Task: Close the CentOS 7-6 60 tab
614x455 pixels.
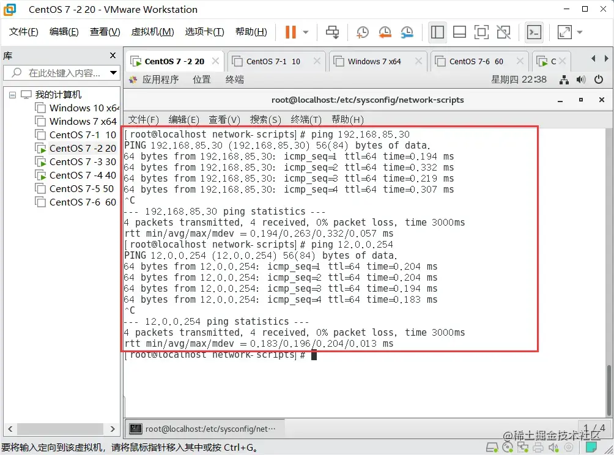Action: coord(520,61)
